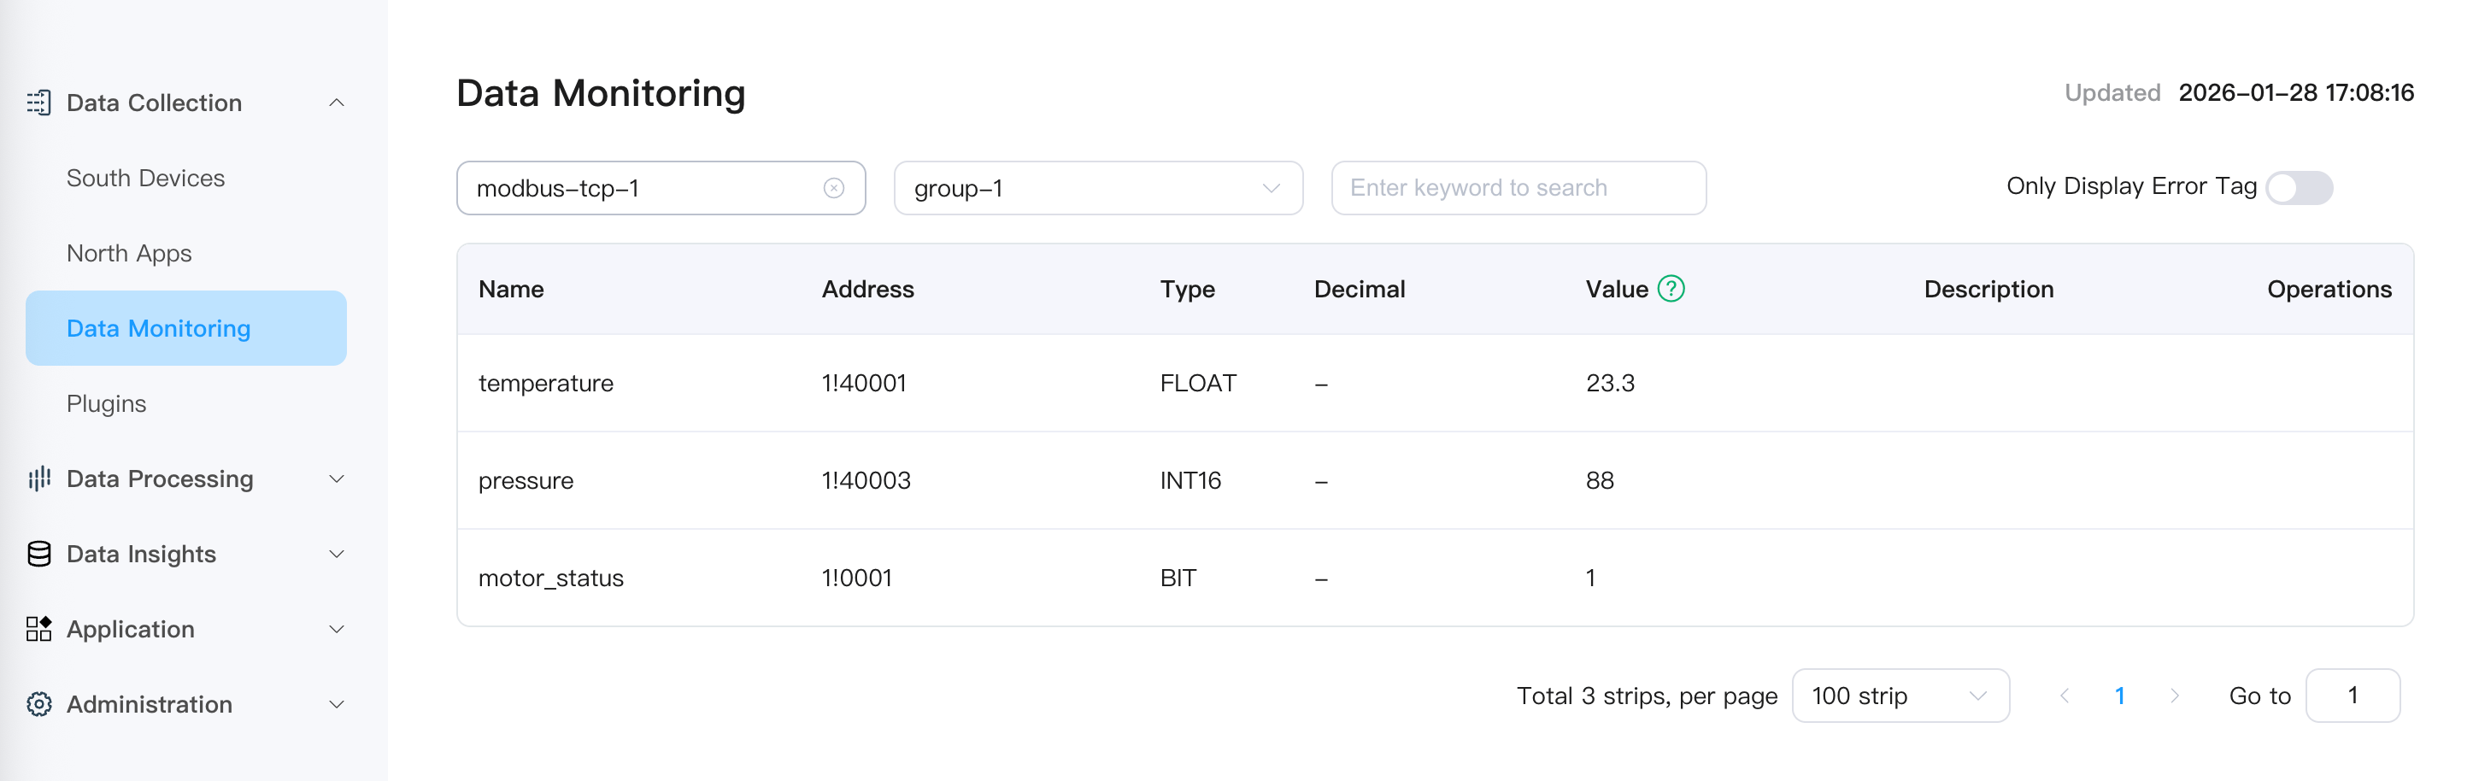Open South Devices in the sidebar
Viewport: 2473px width, 781px height.
tap(145, 179)
